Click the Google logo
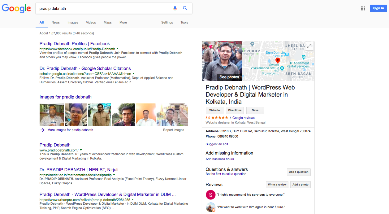389x214 pixels. 16,8
